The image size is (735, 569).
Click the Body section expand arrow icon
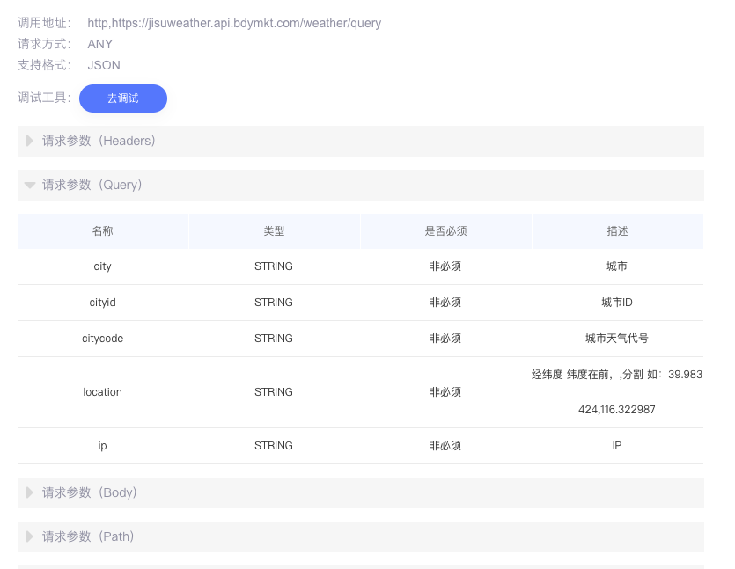click(29, 492)
